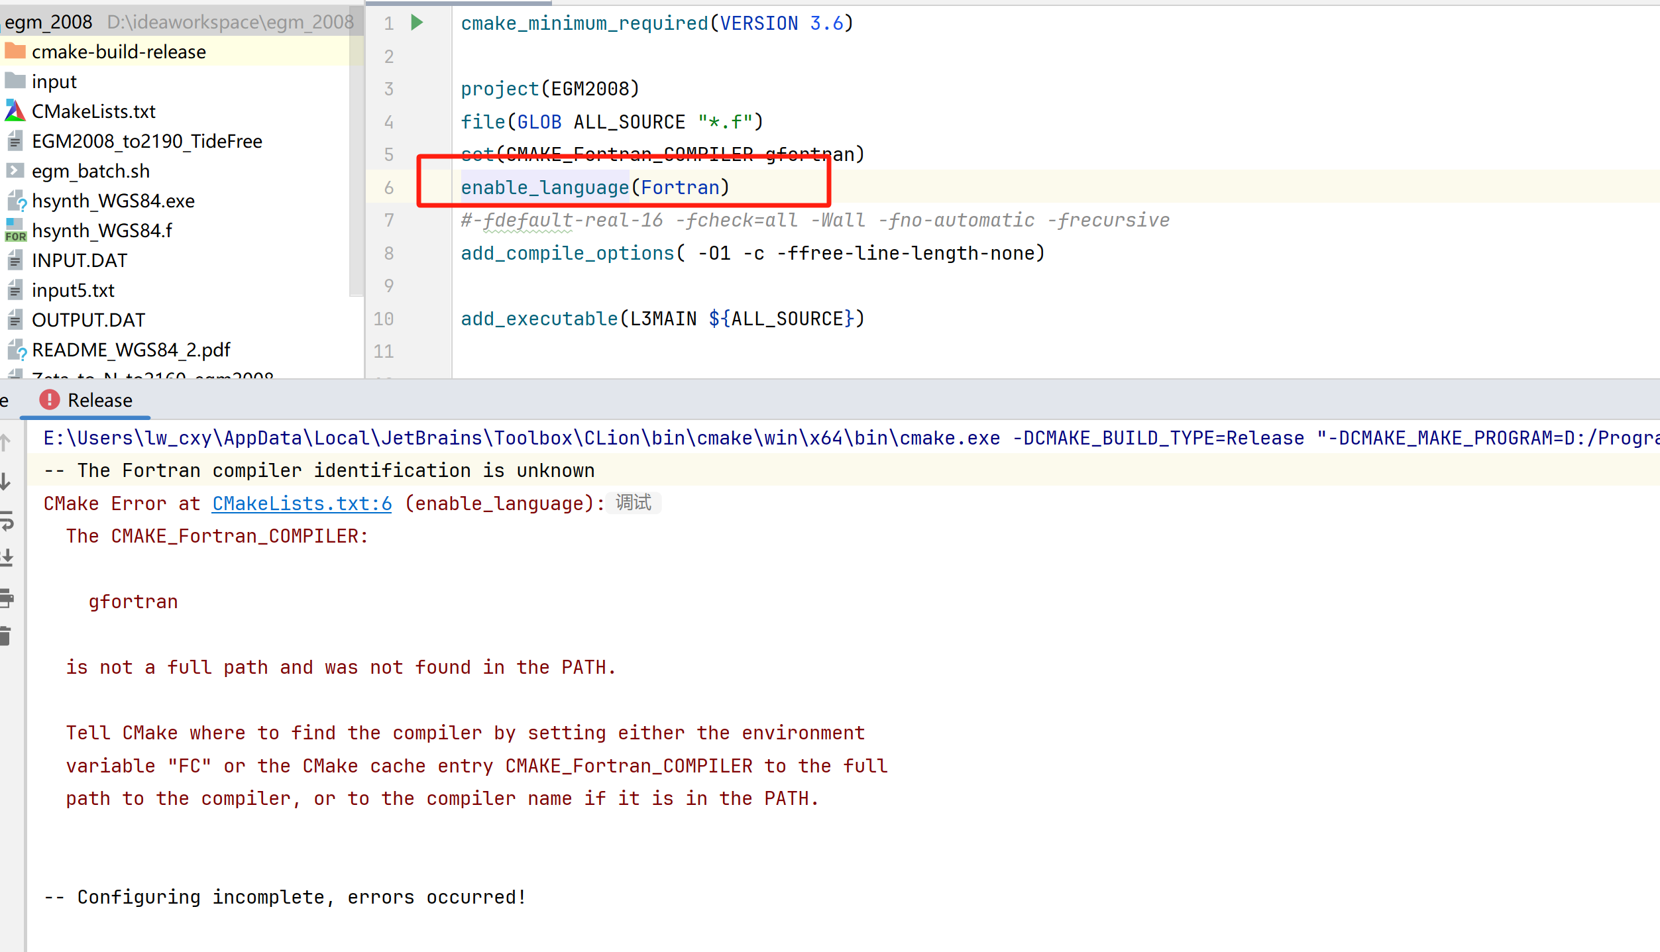Click the green run gutter arrow

[x=417, y=23]
